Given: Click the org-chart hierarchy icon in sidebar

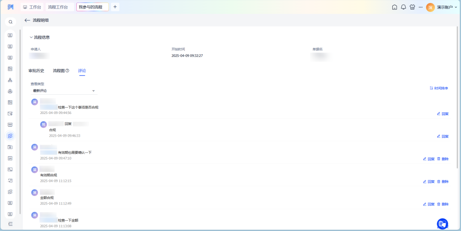Looking at the screenshot, I should click(10, 80).
